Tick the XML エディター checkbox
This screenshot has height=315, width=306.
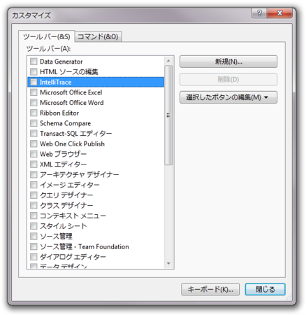click(34, 164)
